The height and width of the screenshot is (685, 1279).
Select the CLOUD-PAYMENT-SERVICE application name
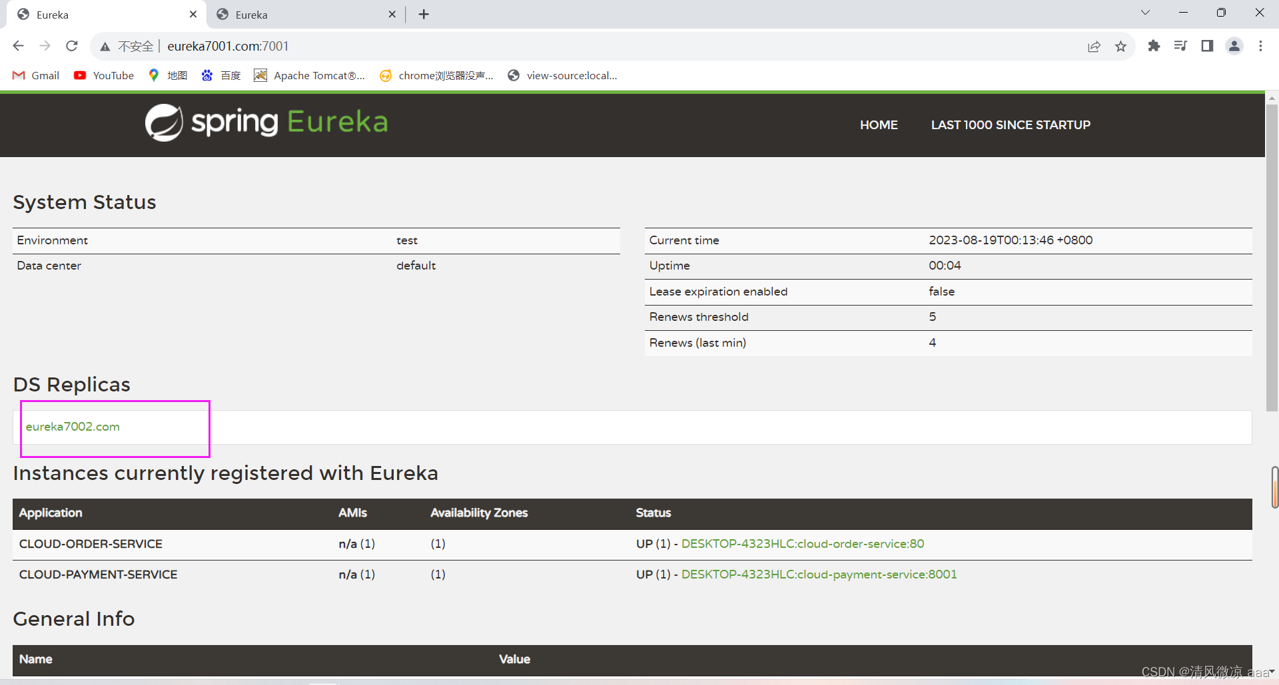pyautogui.click(x=98, y=574)
